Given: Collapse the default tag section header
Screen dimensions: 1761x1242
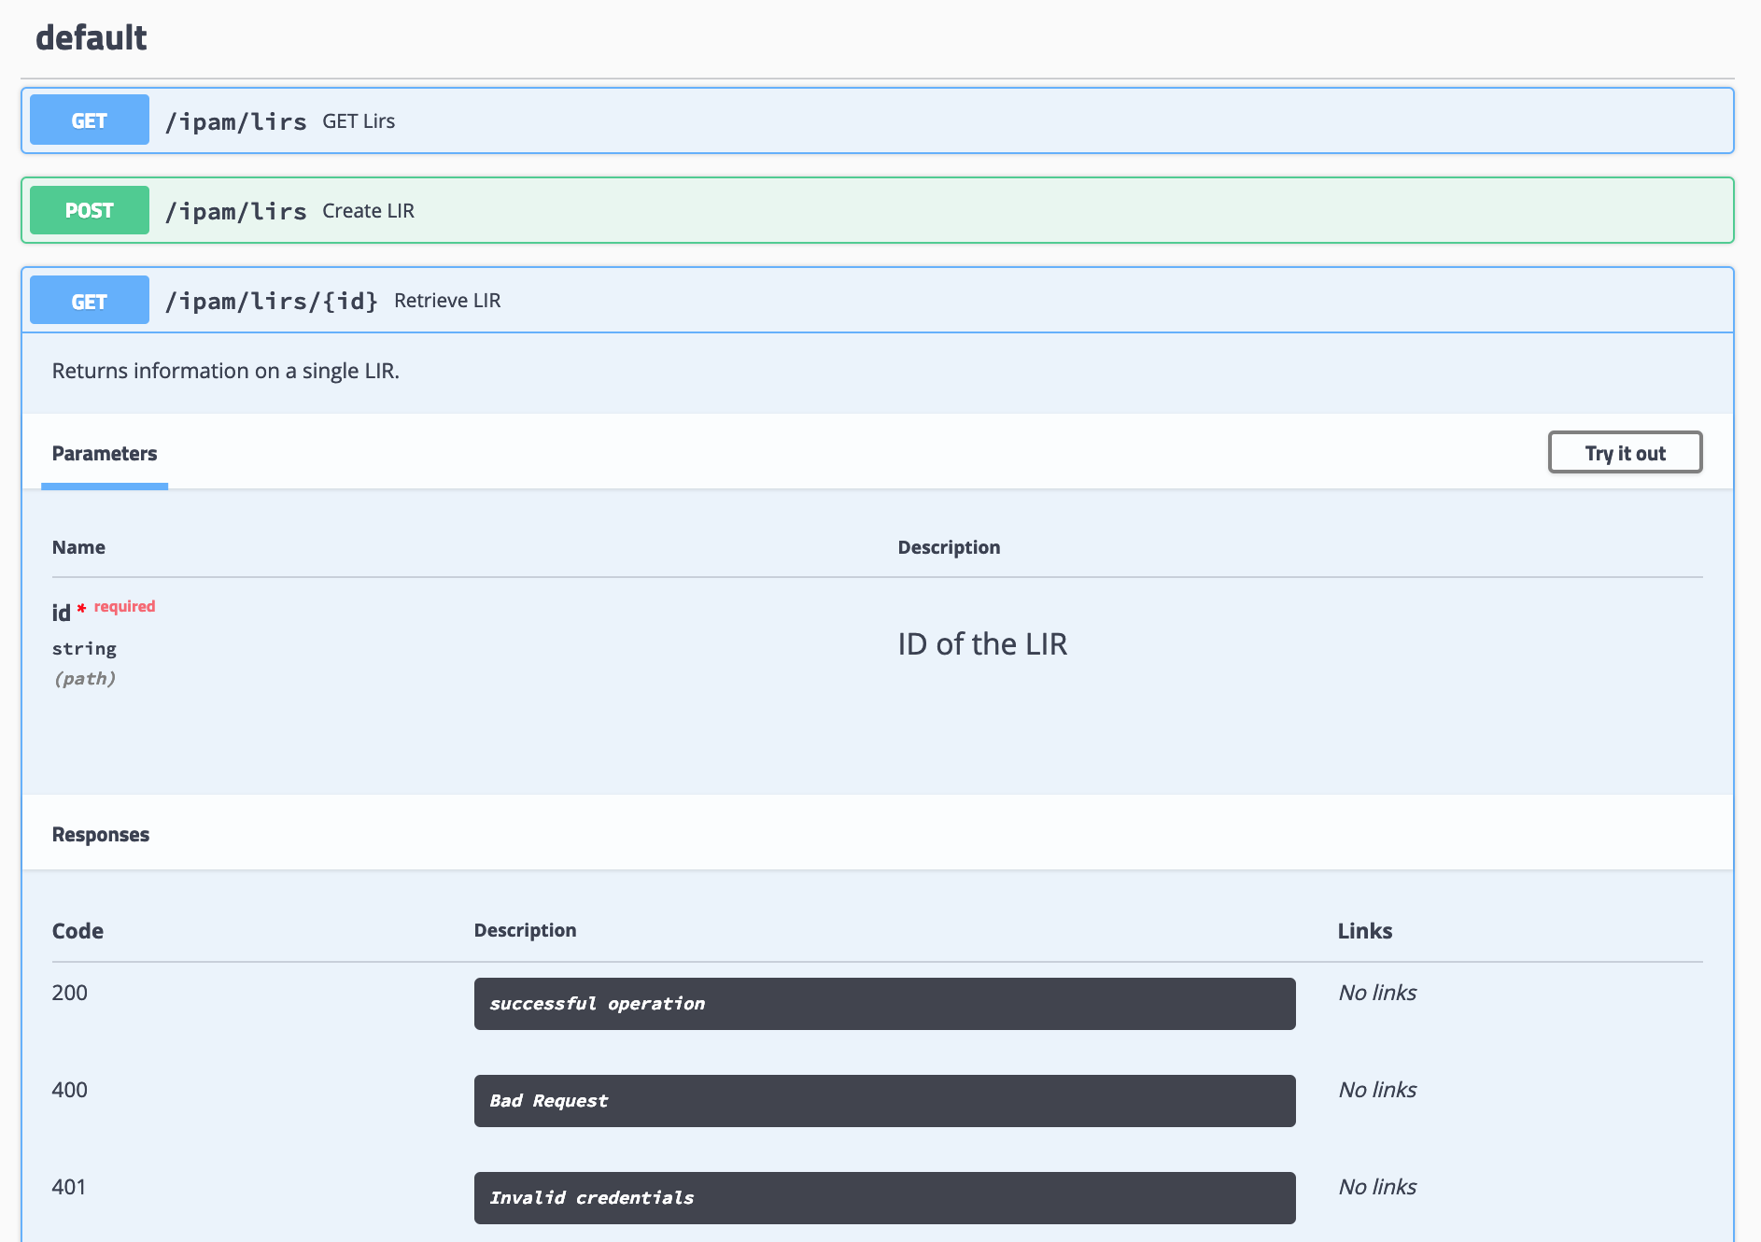Looking at the screenshot, I should [x=92, y=38].
